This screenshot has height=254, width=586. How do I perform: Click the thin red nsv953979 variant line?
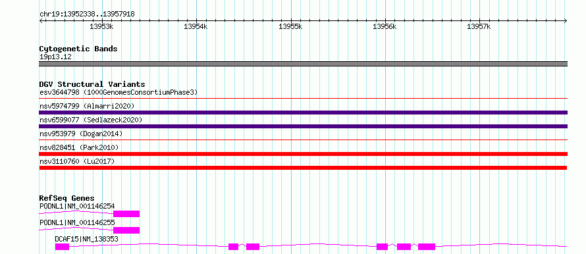click(303, 140)
